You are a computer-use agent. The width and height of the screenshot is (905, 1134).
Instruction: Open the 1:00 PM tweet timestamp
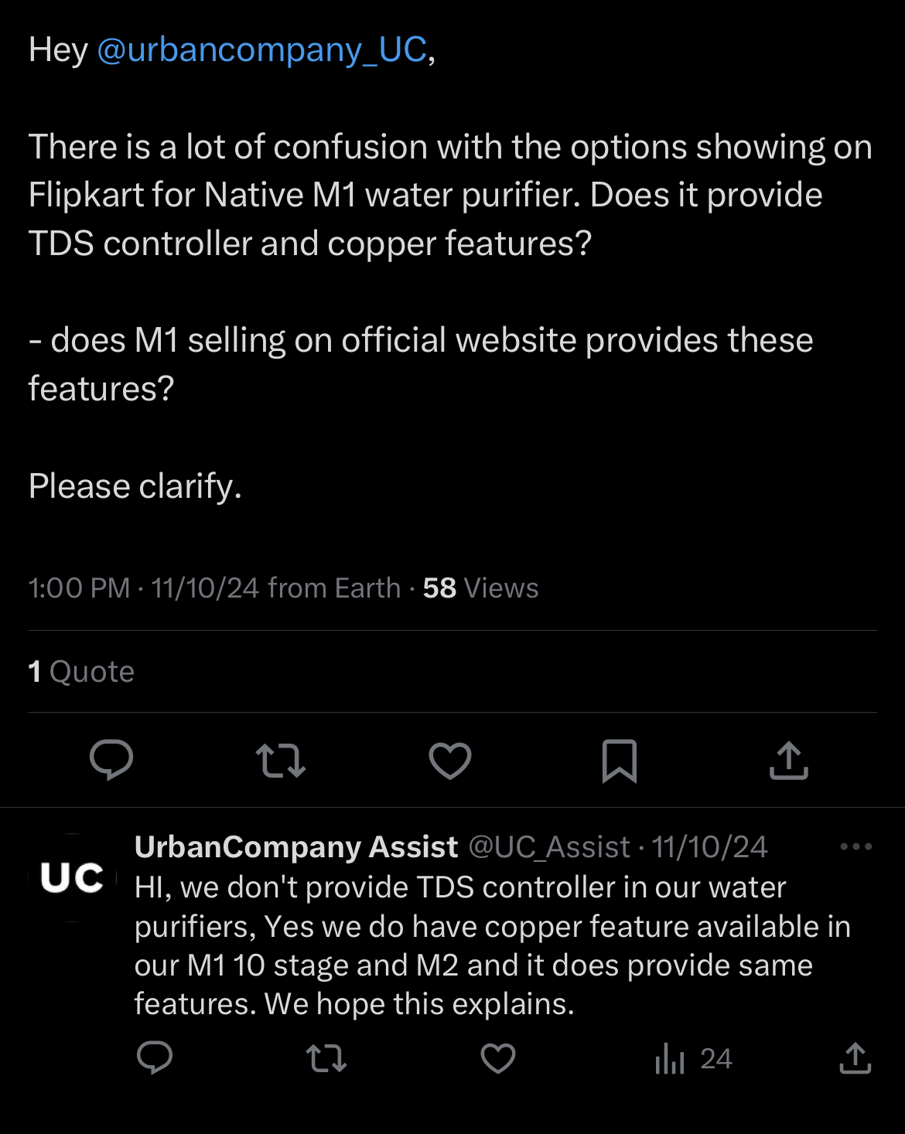pyautogui.click(x=79, y=588)
